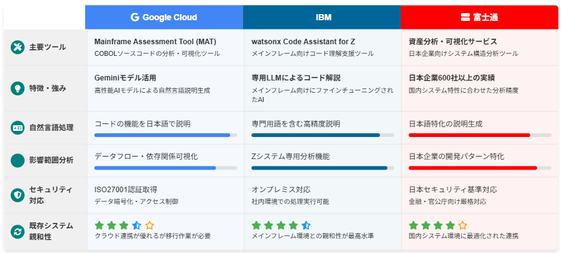Click the wrench tools icon for 主要ツール
Image resolution: width=564 pixels, height=253 pixels.
click(17, 47)
